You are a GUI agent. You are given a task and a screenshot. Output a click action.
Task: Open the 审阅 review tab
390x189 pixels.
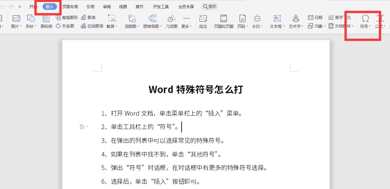point(107,6)
